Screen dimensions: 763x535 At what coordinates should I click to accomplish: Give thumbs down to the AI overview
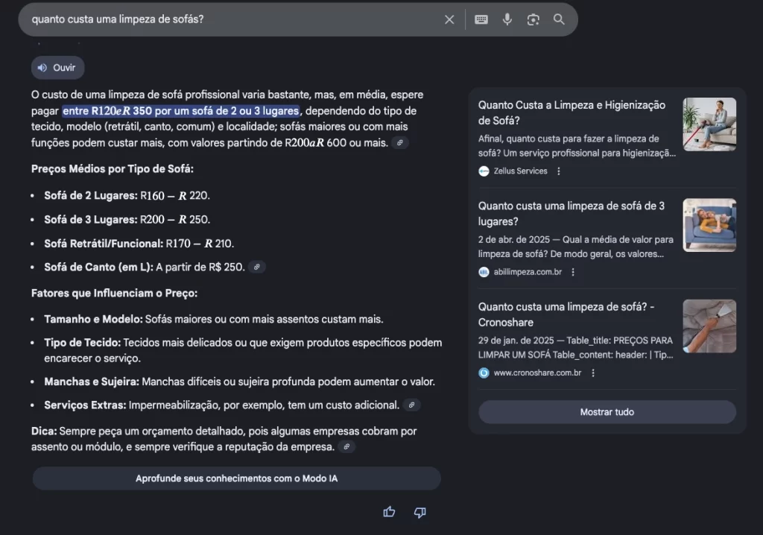pos(420,512)
